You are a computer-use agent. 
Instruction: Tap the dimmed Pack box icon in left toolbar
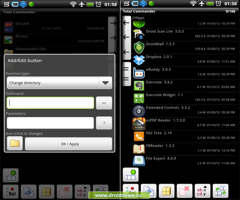pos(47,191)
